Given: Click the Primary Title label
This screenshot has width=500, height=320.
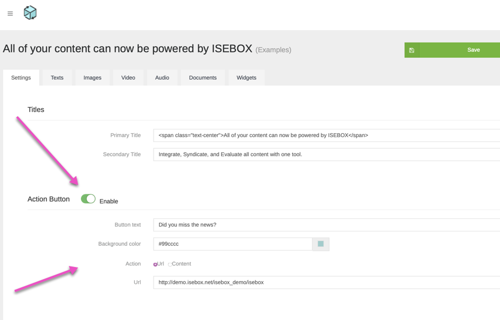Looking at the screenshot, I should point(125,135).
